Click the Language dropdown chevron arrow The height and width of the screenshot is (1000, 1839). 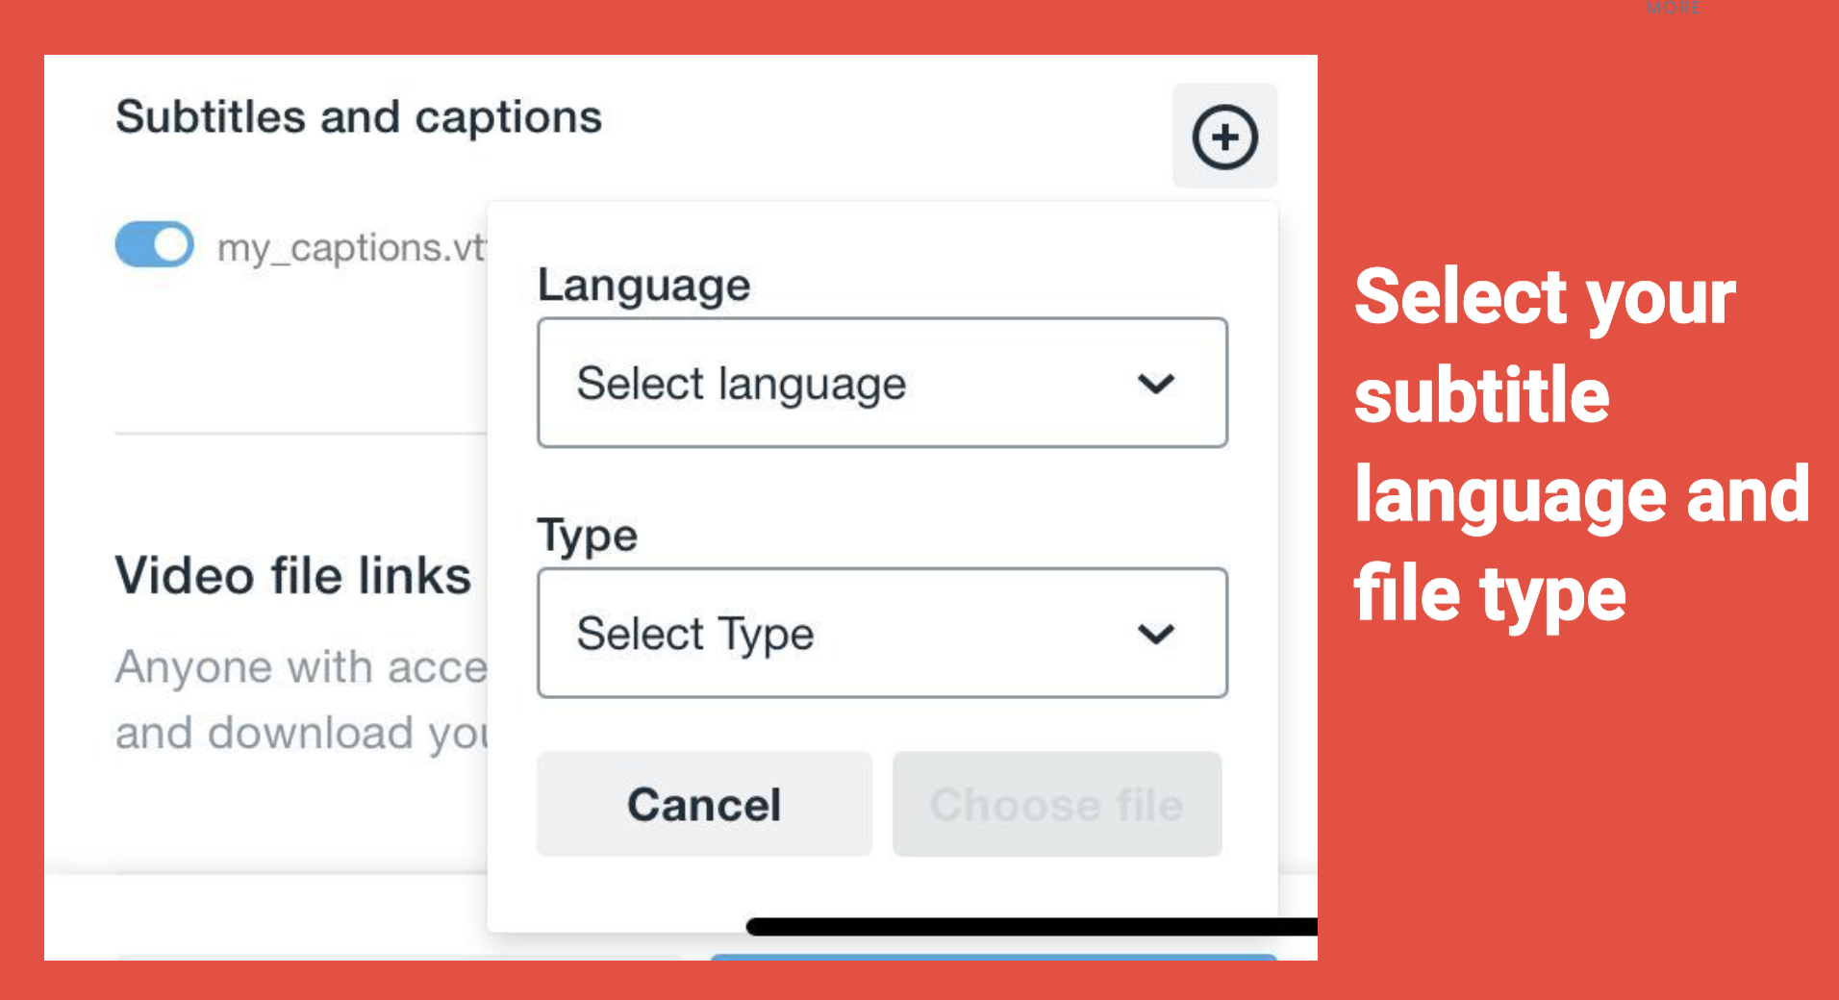click(1155, 384)
